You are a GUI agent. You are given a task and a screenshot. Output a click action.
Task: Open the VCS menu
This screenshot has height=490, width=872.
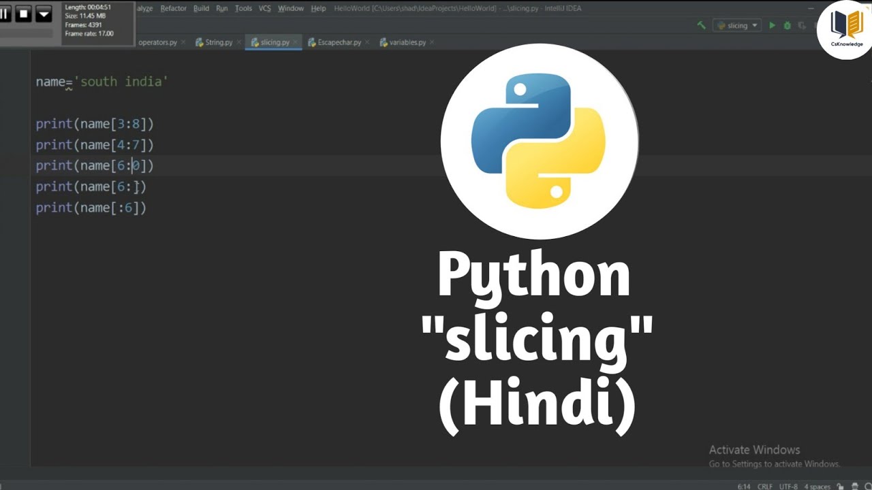[x=264, y=8]
